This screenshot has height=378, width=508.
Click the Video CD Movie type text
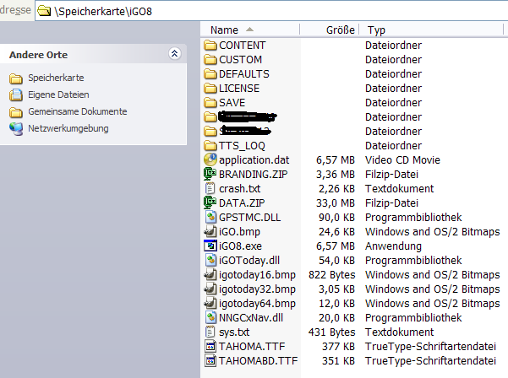(402, 160)
